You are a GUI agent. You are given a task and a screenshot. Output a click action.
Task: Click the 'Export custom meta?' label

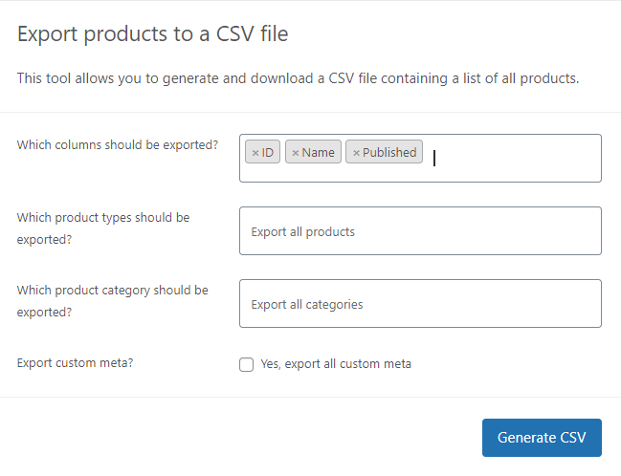76,363
